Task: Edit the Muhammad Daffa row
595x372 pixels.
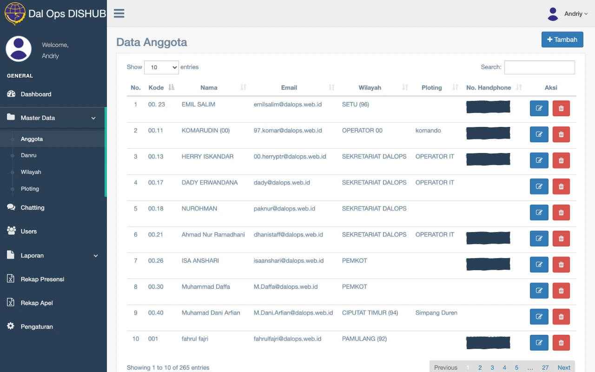Action: tap(539, 291)
